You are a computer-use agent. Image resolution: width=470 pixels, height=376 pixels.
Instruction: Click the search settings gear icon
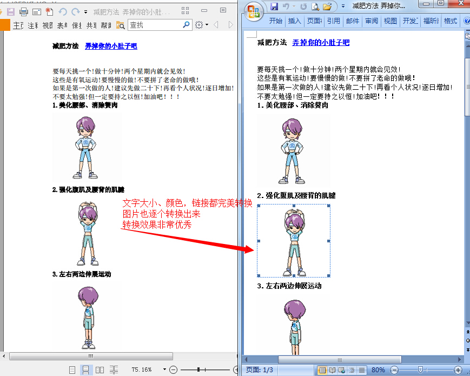tap(198, 25)
